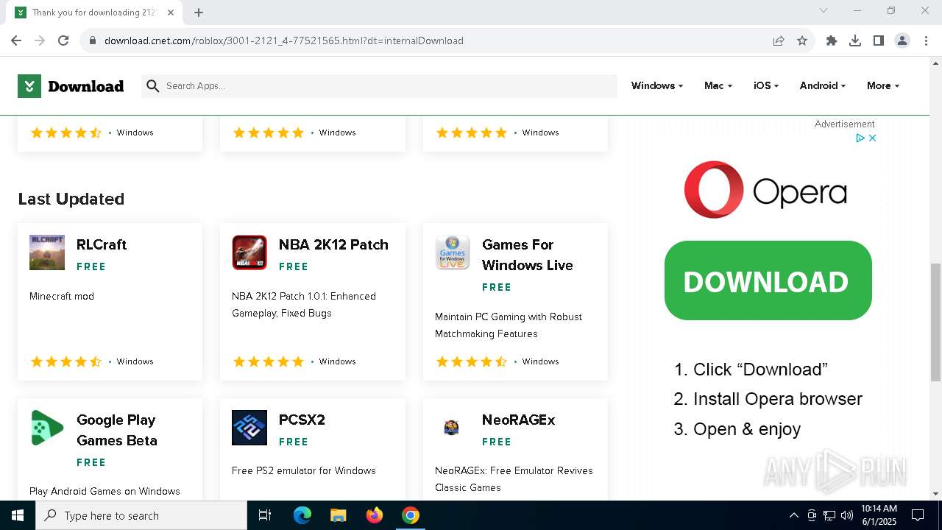Open the RLCraft title link
This screenshot has width=942, height=530.
click(x=102, y=244)
